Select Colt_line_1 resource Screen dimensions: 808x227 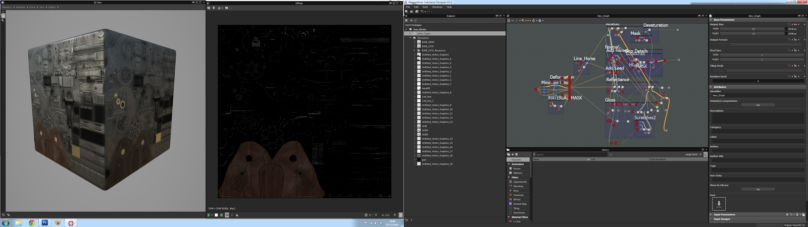pyautogui.click(x=427, y=101)
